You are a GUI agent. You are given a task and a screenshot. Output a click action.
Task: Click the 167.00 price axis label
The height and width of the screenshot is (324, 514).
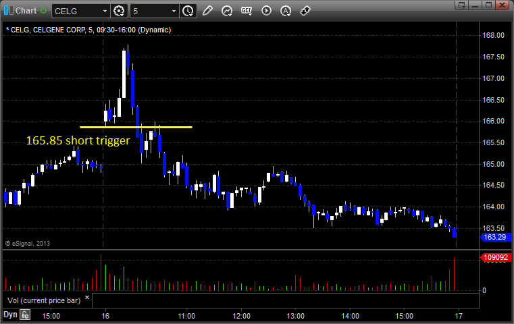tap(493, 78)
